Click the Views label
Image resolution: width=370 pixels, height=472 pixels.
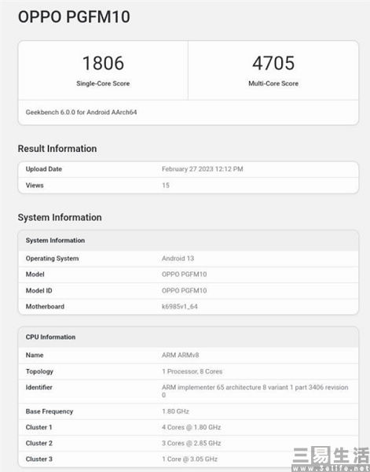[x=35, y=186]
